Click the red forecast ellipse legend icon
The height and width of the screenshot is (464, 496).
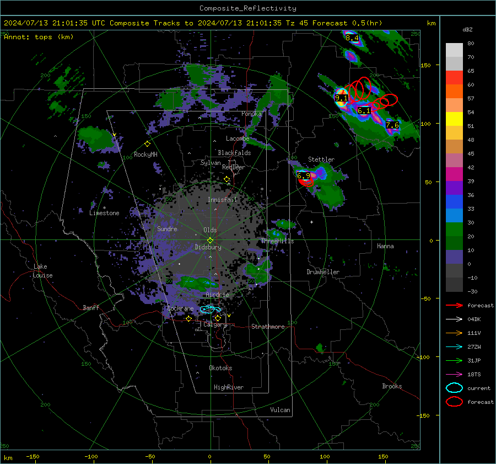pyautogui.click(x=454, y=402)
